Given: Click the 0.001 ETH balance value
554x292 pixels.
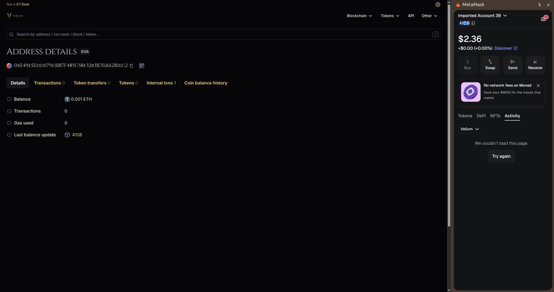Looking at the screenshot, I should click(81, 99).
